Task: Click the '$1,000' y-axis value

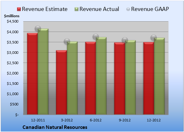Action: point(13,94)
